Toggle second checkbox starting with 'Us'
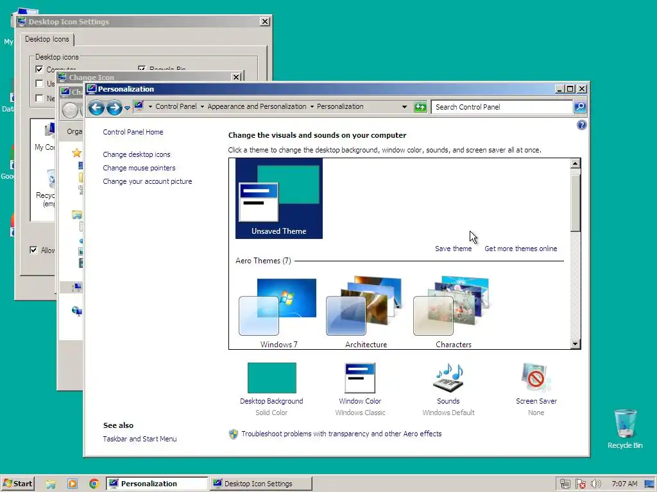The width and height of the screenshot is (657, 492). (x=39, y=83)
